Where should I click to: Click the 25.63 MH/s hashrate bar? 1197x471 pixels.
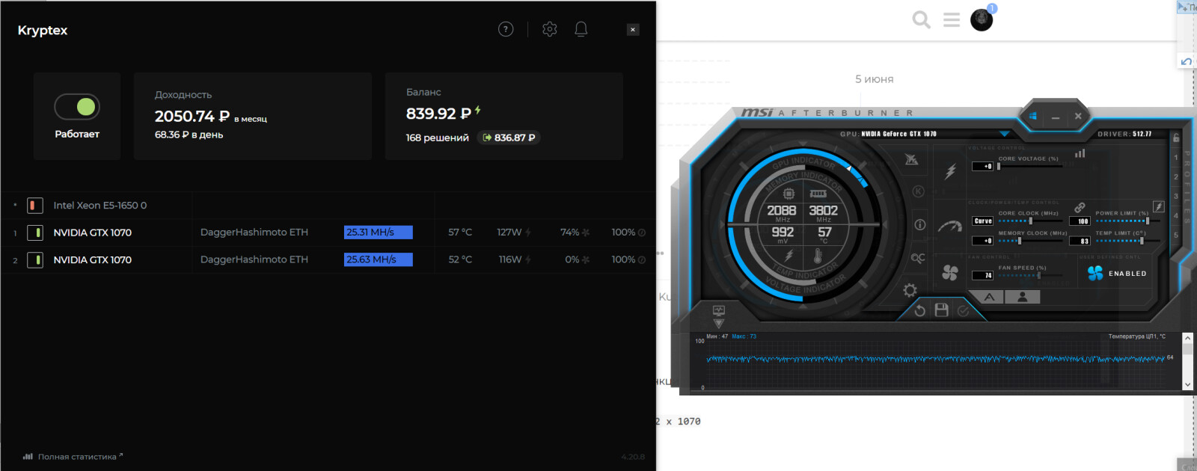coord(379,259)
